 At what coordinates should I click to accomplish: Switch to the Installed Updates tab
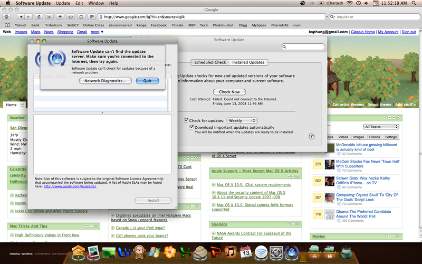pos(248,62)
